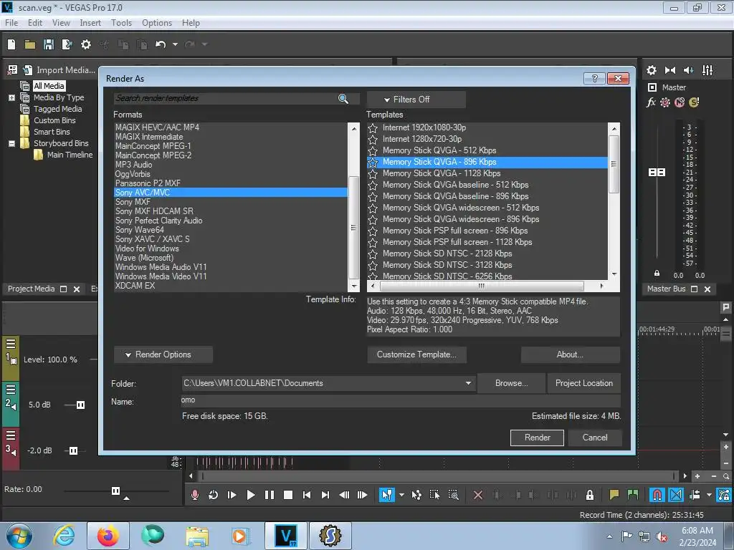Toggle the snapping magnet icon

(657, 495)
